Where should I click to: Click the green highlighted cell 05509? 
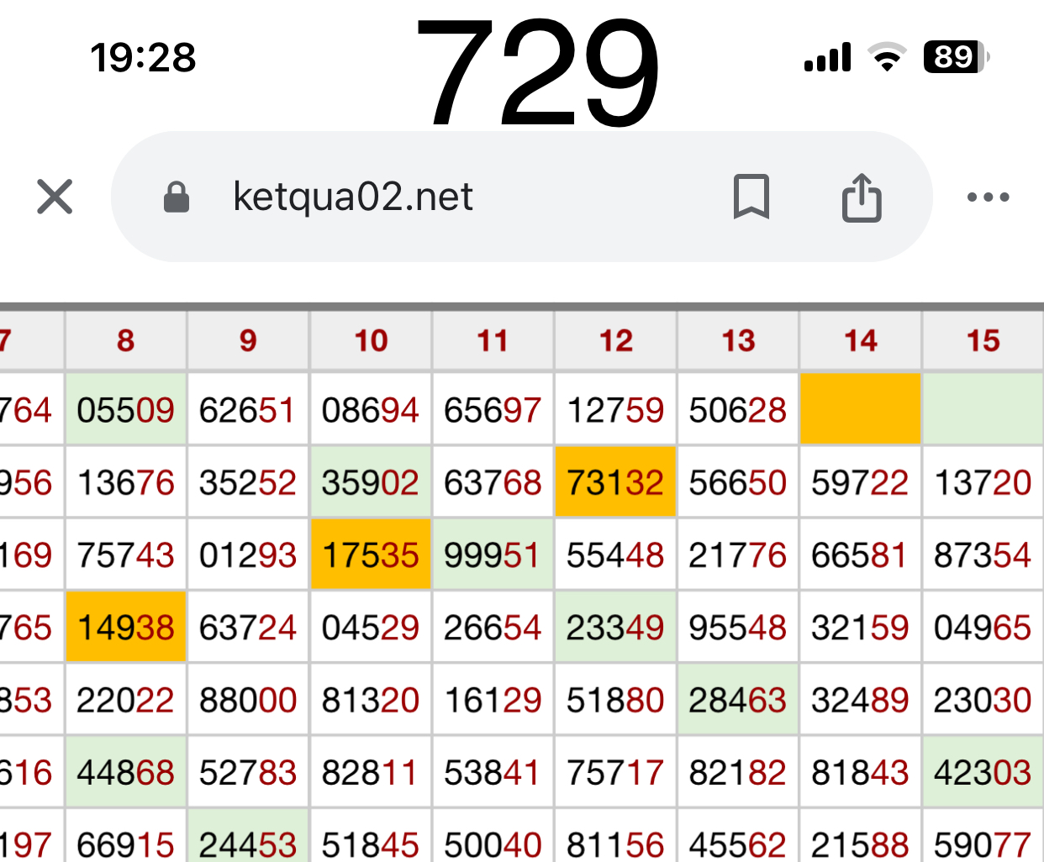click(126, 410)
